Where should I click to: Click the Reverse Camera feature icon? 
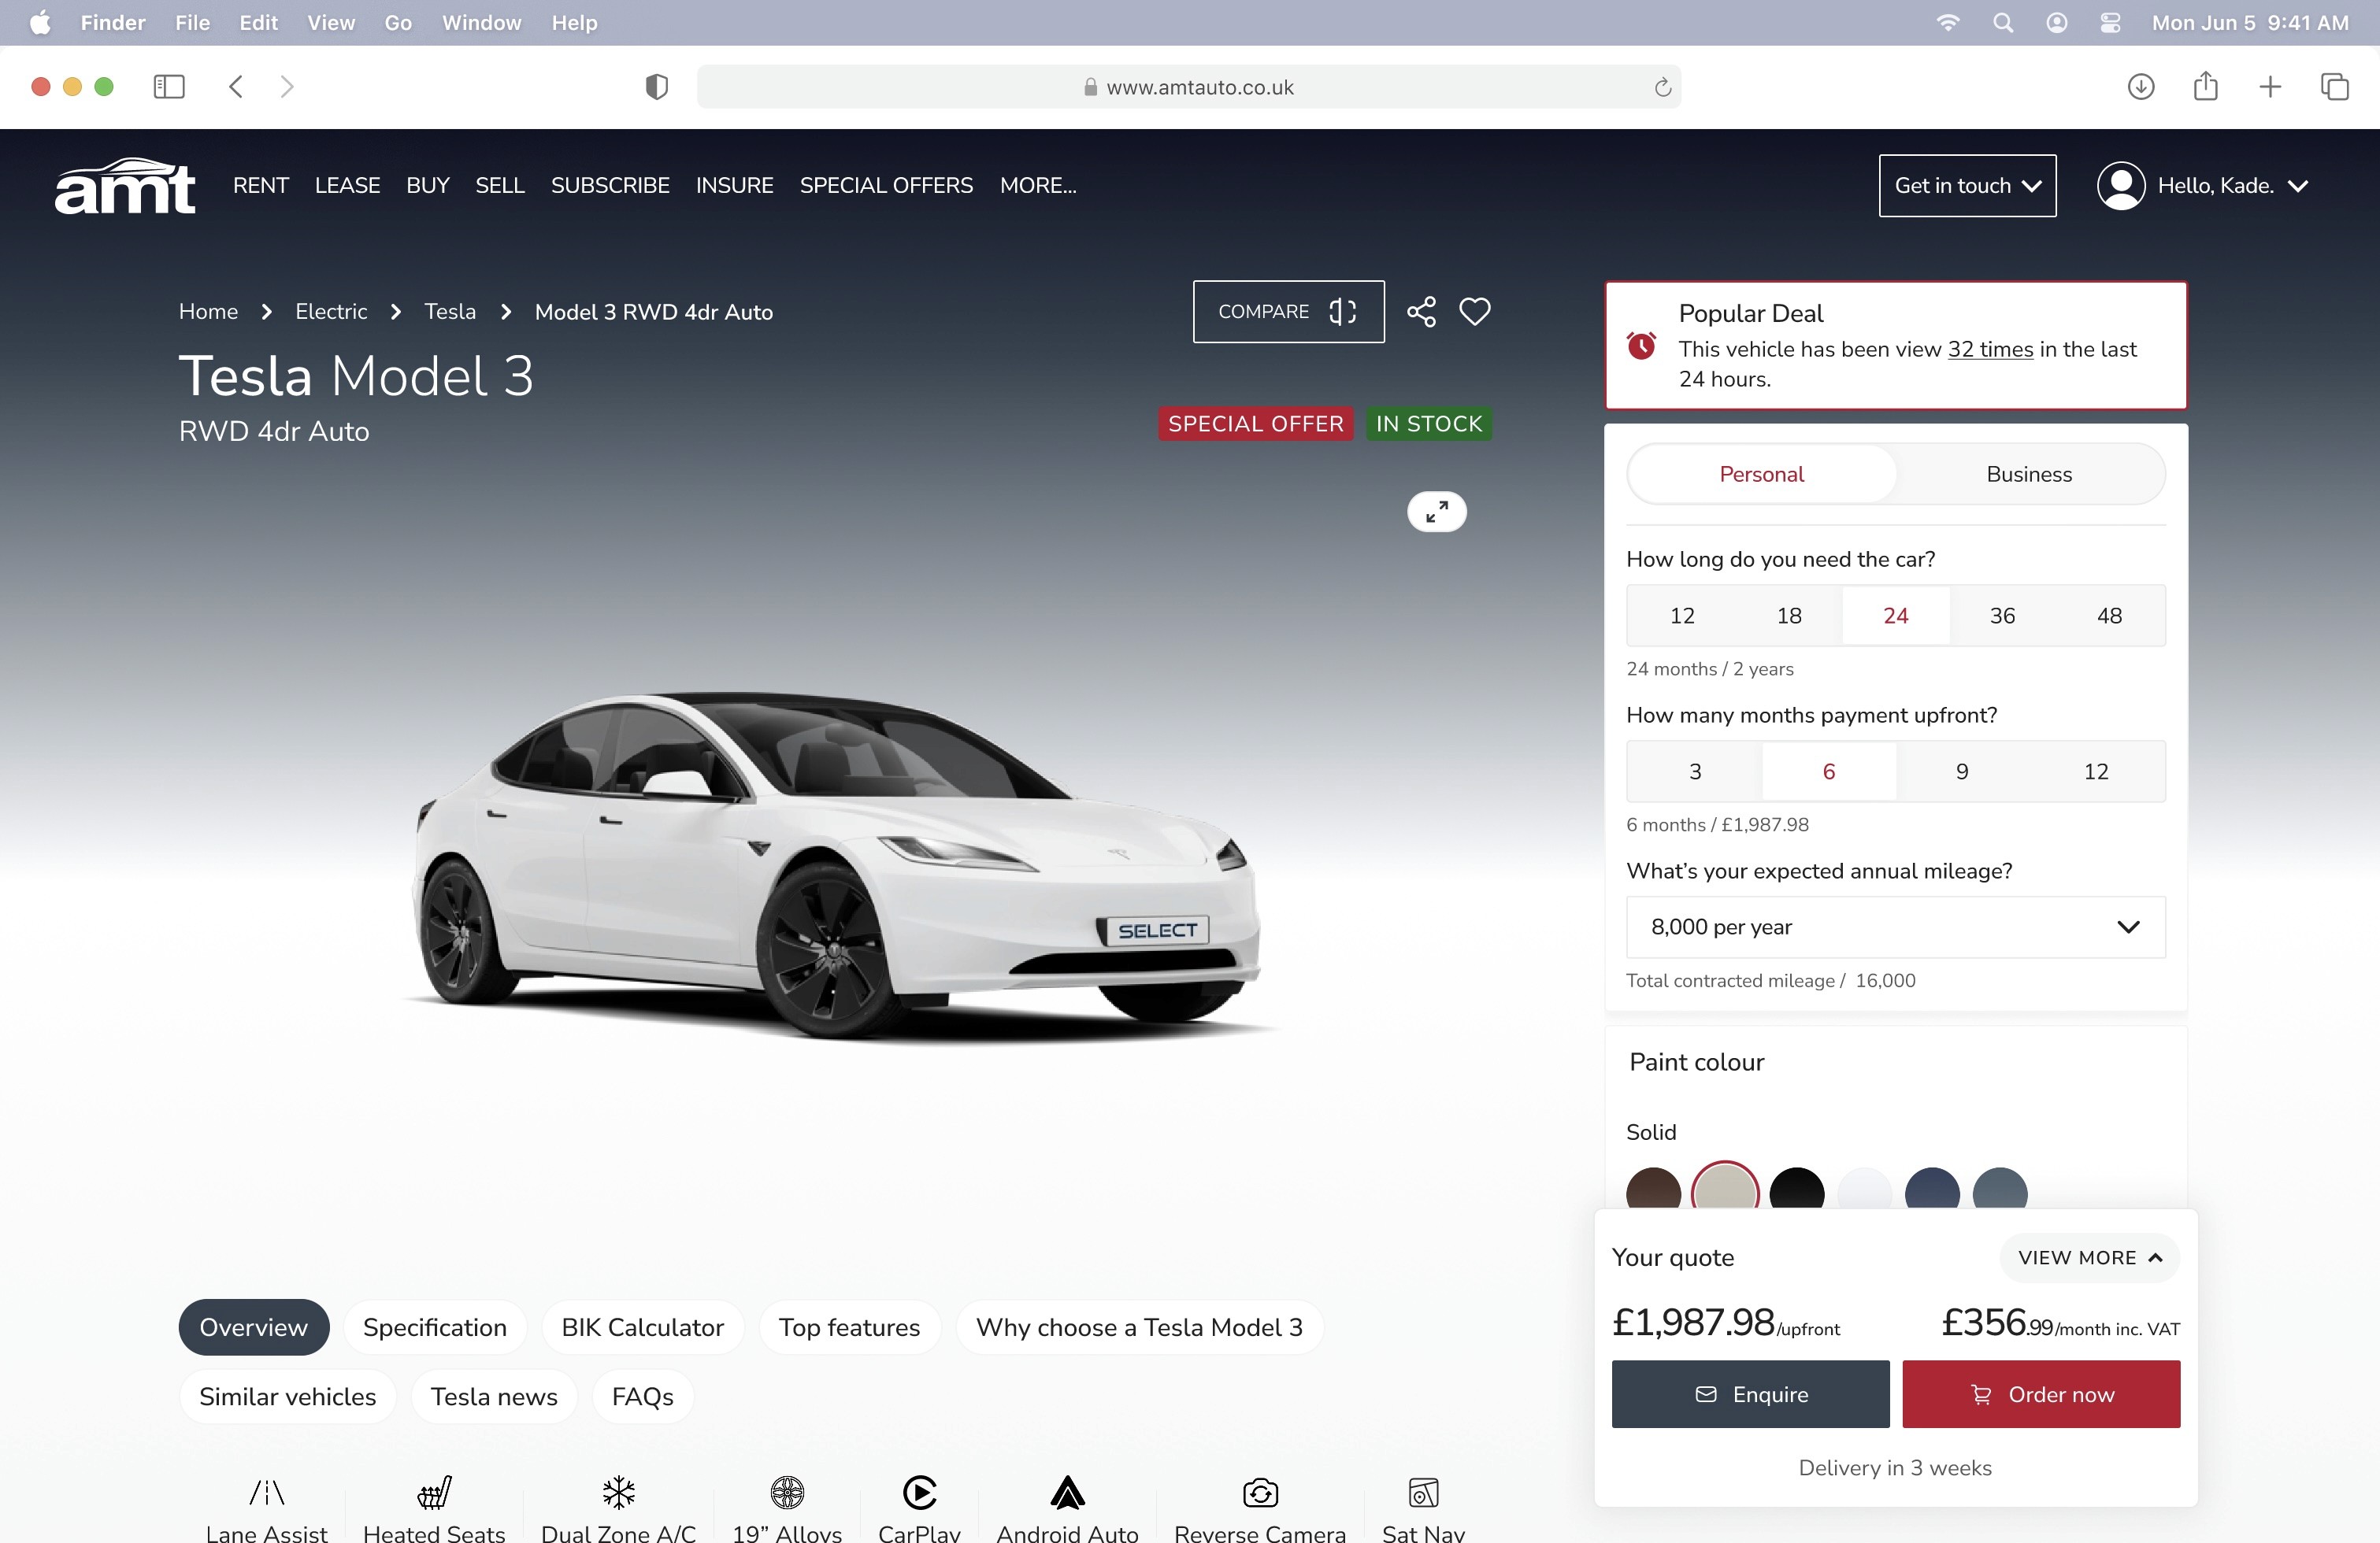point(1260,1493)
